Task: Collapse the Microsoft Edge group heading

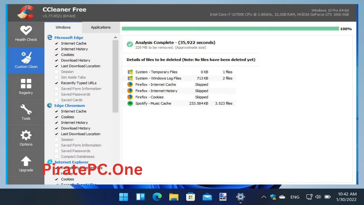Action: coord(69,38)
